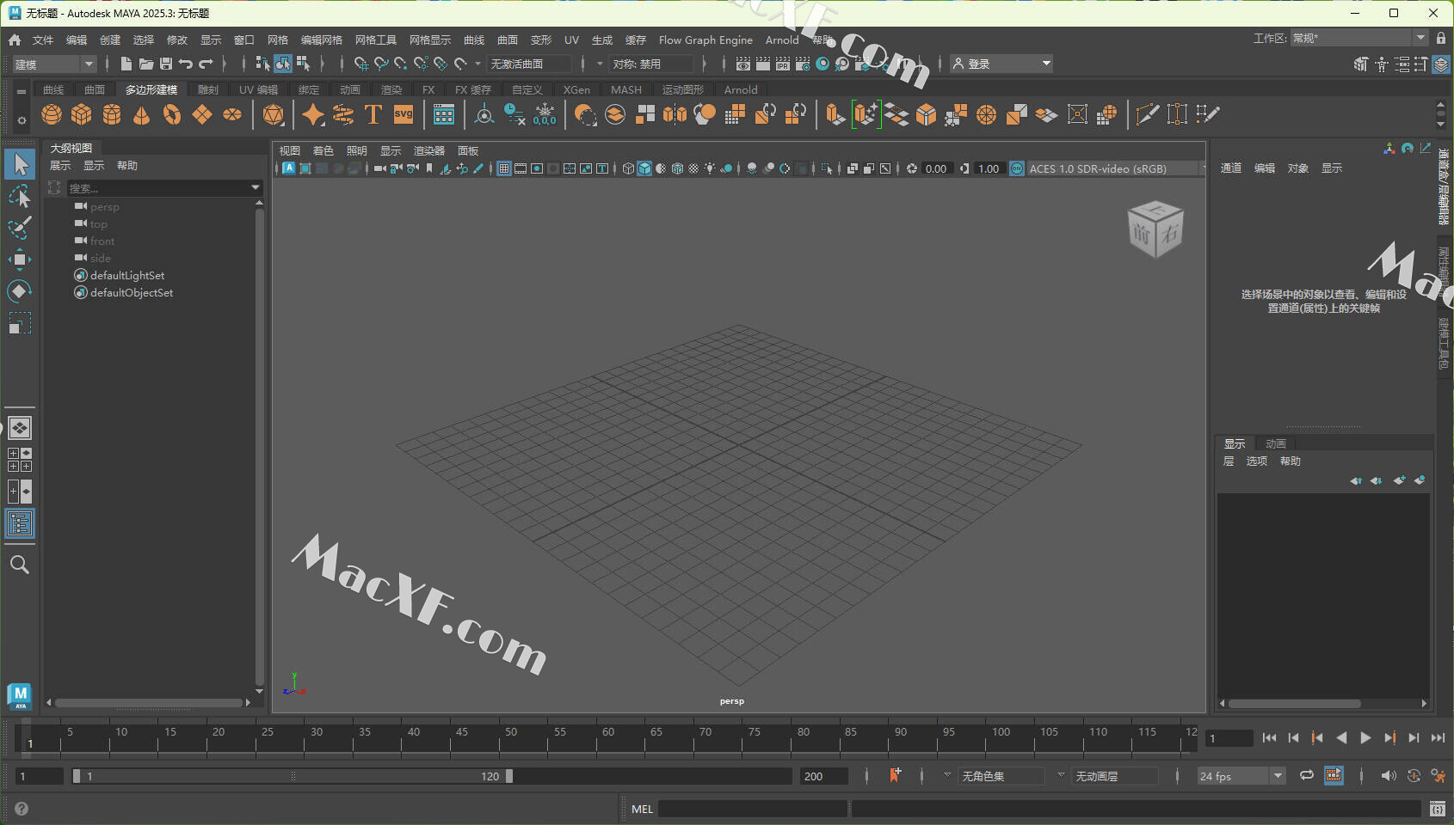Toggle playback looping mode
Screen dimensions: 1454x825
(x=1307, y=775)
